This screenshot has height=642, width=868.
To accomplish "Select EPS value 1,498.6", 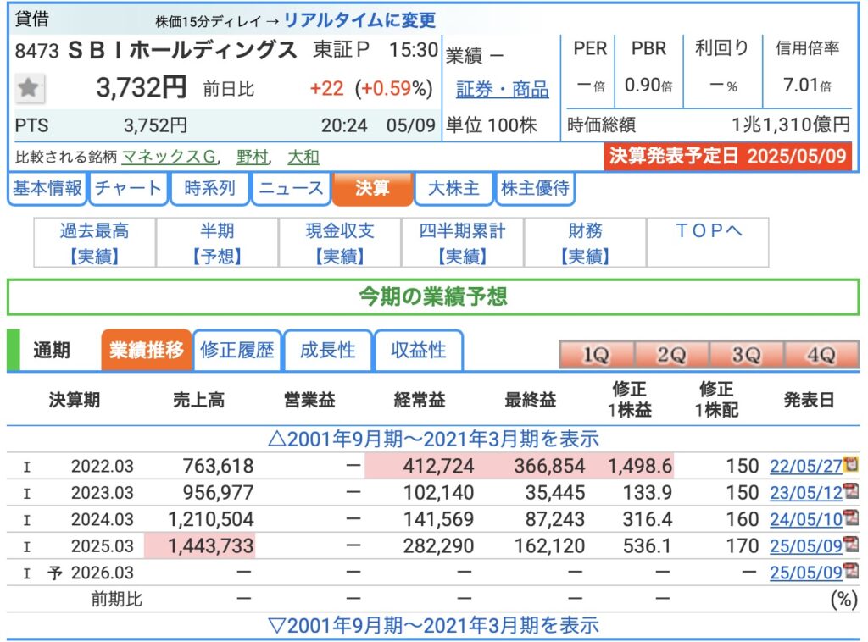I will (640, 466).
